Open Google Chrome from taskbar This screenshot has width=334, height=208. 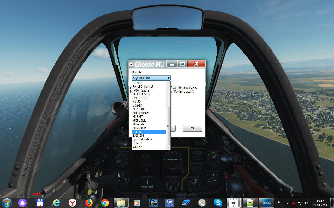(105, 203)
